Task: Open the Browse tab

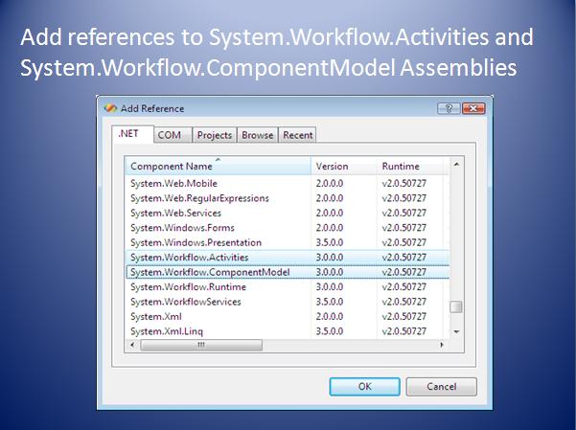Action: pyautogui.click(x=258, y=135)
